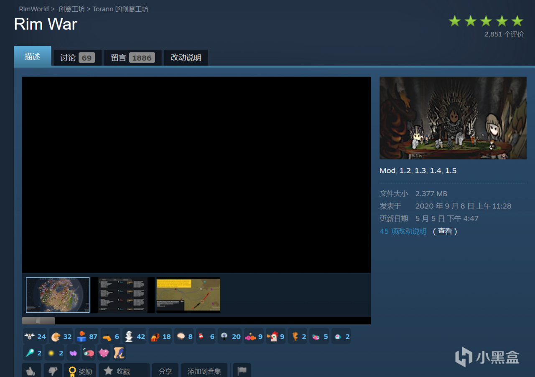Image resolution: width=535 pixels, height=377 pixels.
Task: Click the five-star rating display
Action: tap(486, 21)
